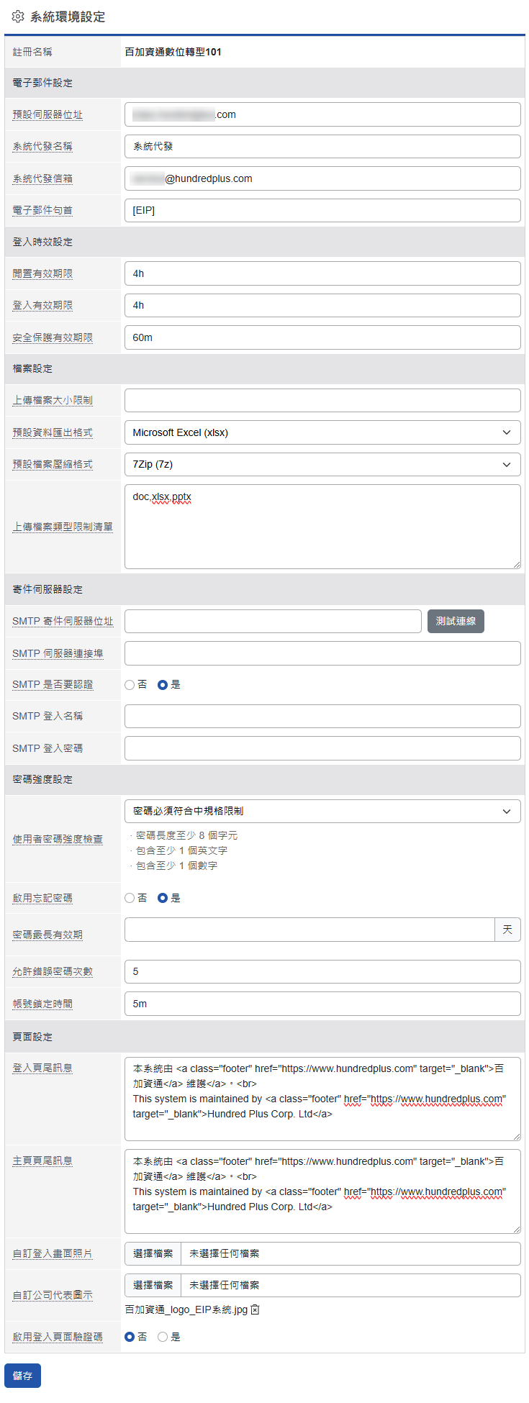This screenshot has width=529, height=1403.
Task: Select 否 for SMTP 是否要認證
Action: pyautogui.click(x=130, y=685)
